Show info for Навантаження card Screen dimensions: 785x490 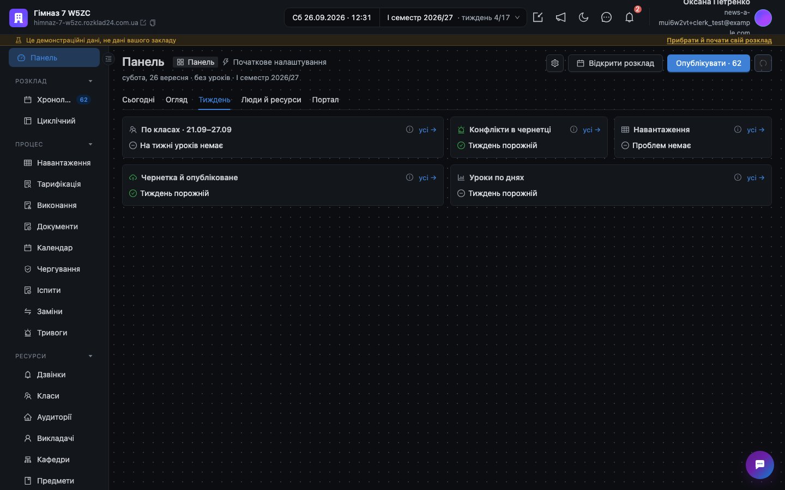[738, 130]
